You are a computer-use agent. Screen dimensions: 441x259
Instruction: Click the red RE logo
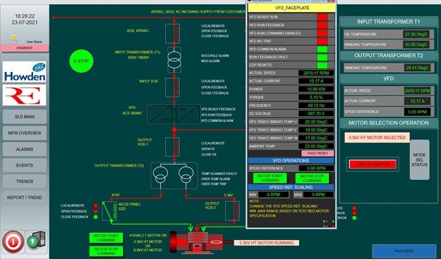click(x=25, y=95)
